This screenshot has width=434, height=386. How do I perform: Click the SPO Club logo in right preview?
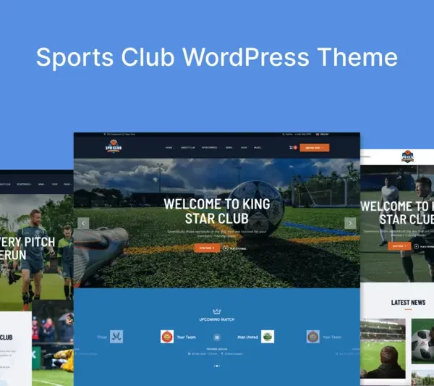coord(407,156)
